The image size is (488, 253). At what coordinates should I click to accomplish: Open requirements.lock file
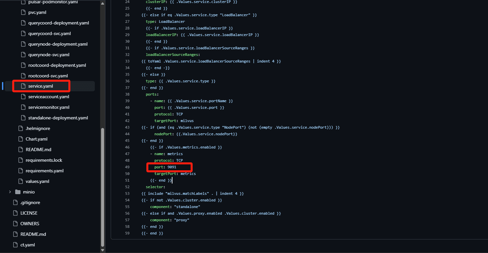click(x=44, y=160)
